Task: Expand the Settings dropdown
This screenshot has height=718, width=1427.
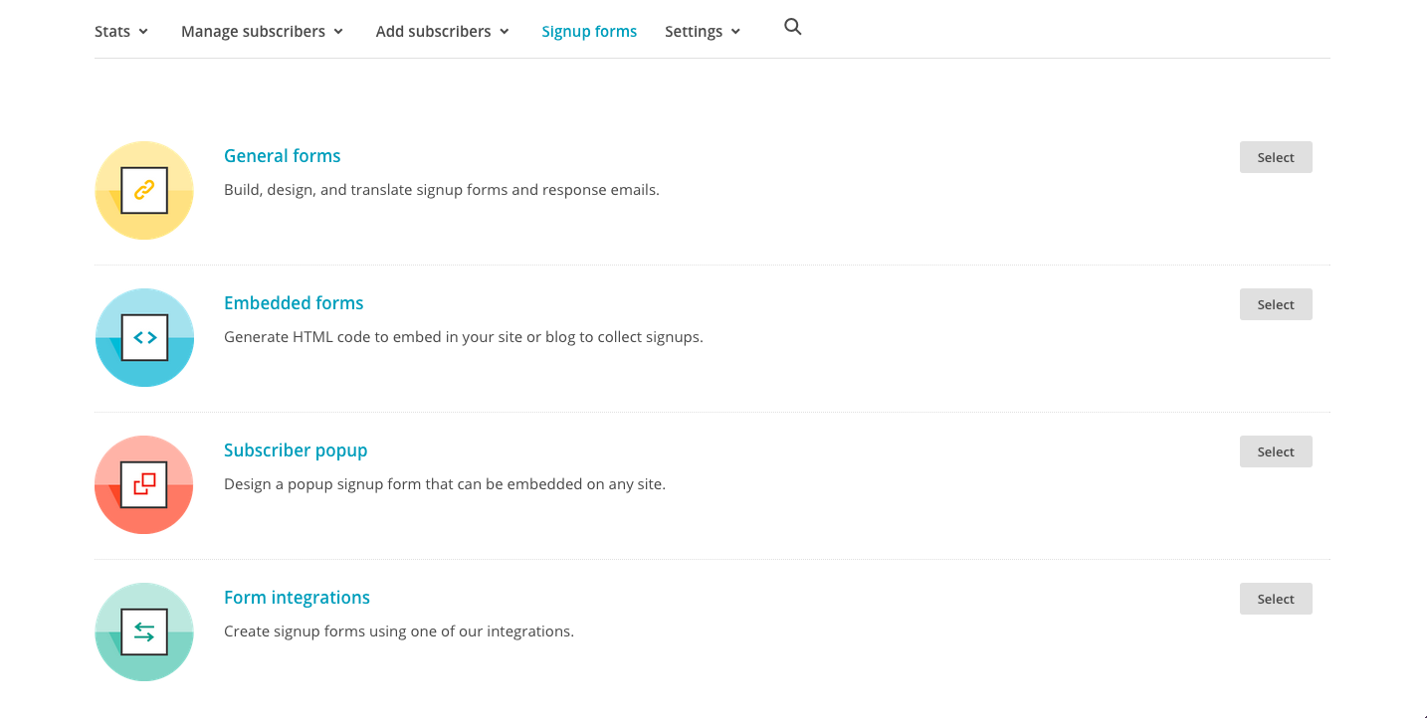Action: click(x=702, y=31)
